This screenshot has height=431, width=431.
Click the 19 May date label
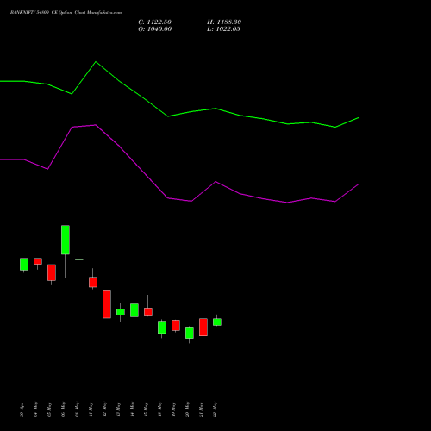click(x=174, y=409)
